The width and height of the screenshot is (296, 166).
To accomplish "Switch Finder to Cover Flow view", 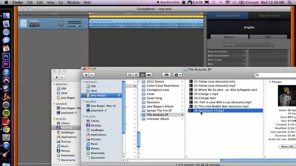I will point(149,75).
